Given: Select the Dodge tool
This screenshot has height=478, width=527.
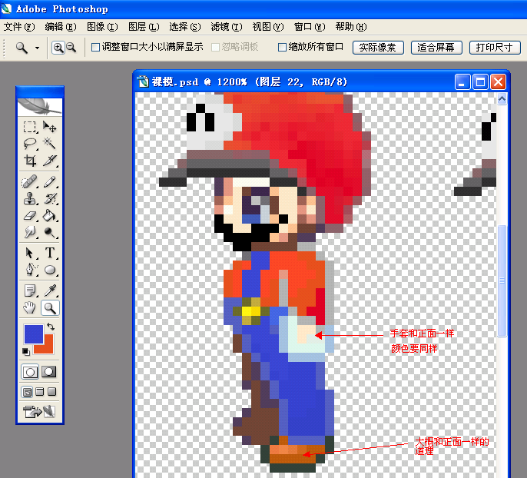Looking at the screenshot, I should 49,232.
